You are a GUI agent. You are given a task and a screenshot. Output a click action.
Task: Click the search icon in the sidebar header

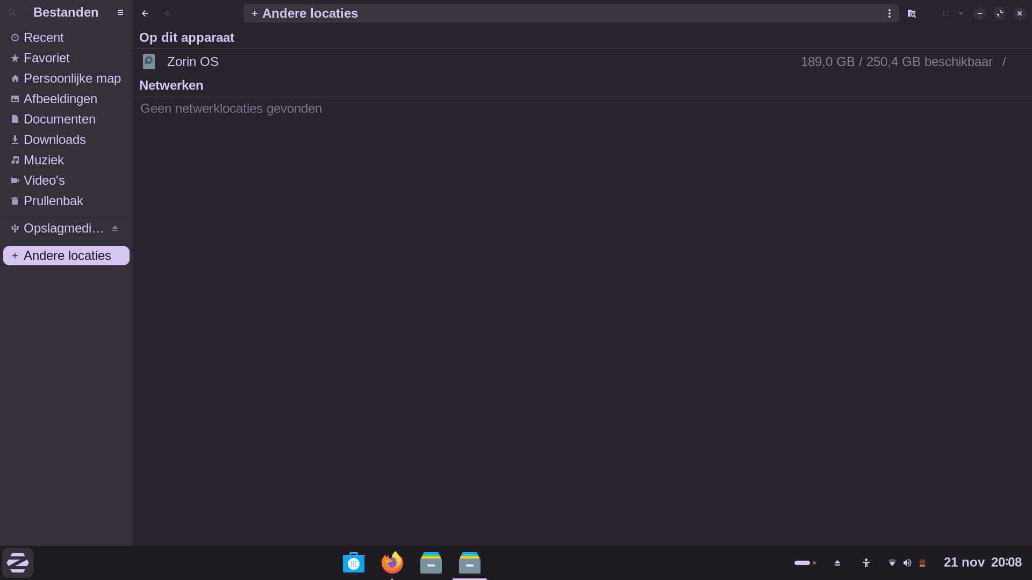pyautogui.click(x=12, y=13)
